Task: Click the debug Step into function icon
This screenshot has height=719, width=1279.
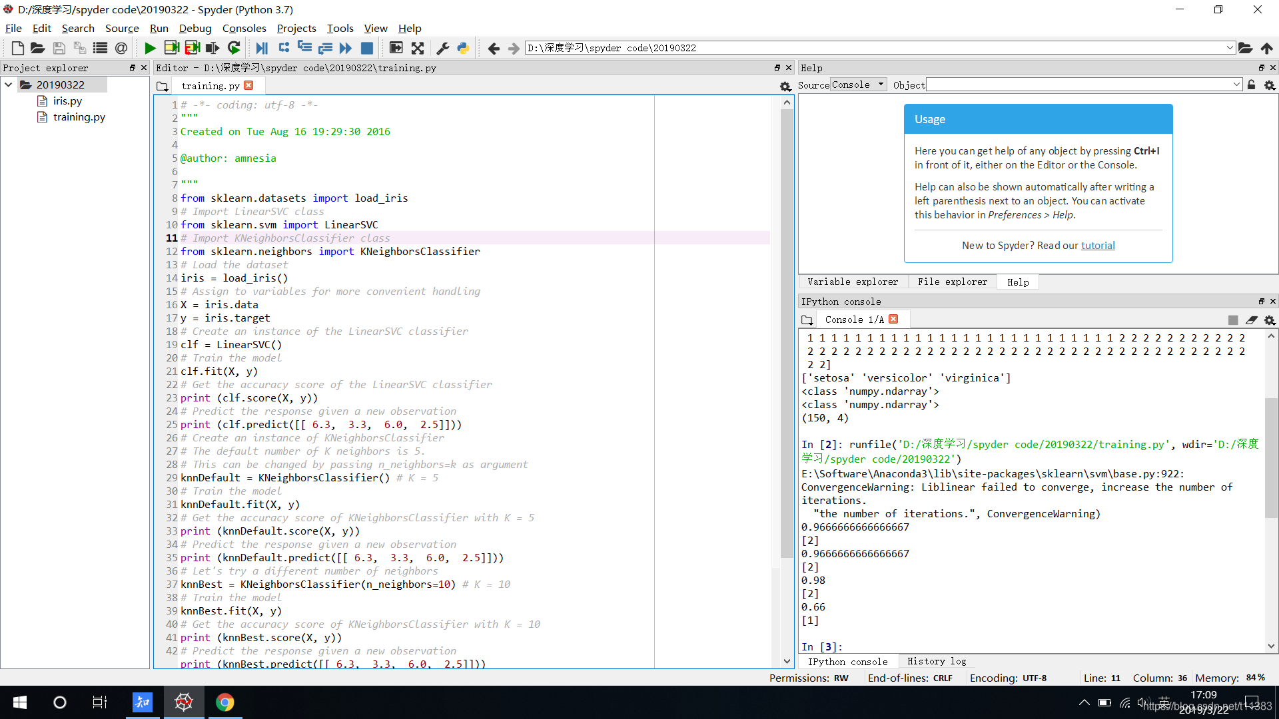Action: click(x=304, y=47)
